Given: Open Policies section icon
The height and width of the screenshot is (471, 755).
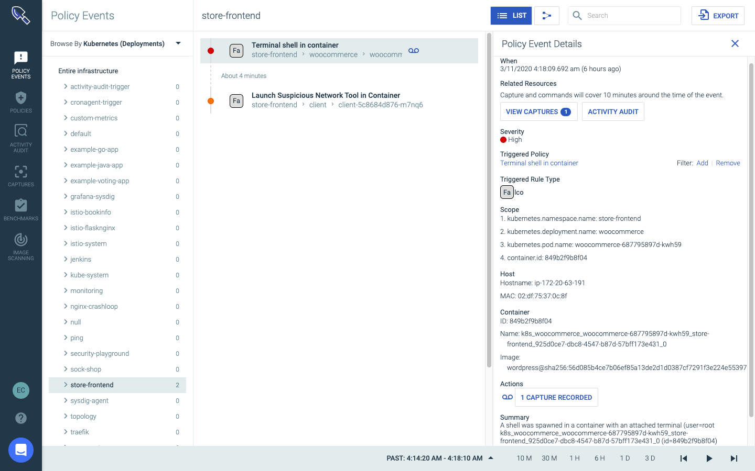Looking at the screenshot, I should click(21, 102).
